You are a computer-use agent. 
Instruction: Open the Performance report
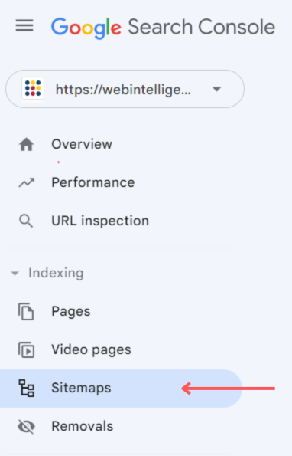(92, 182)
